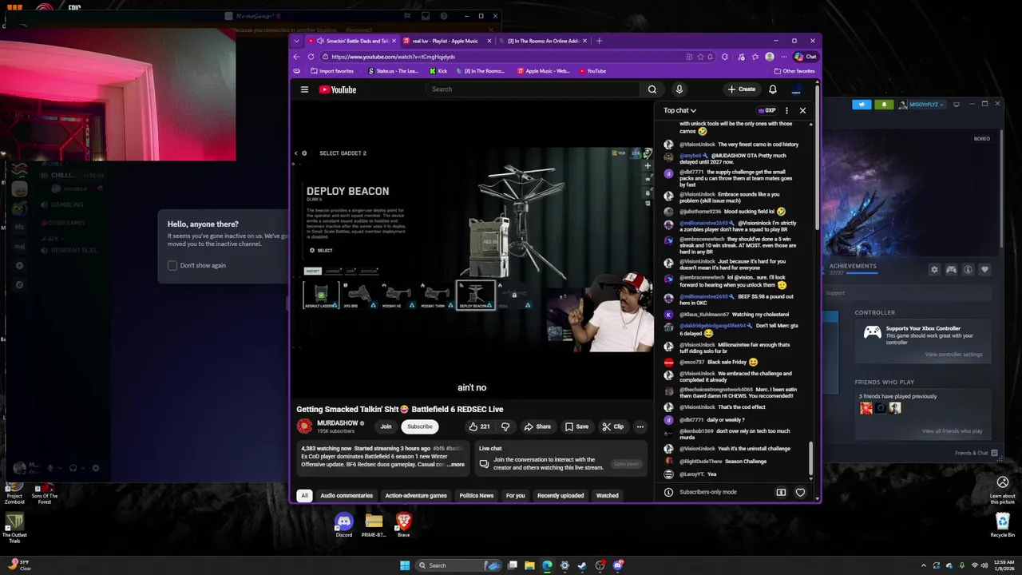The width and height of the screenshot is (1022, 575).
Task: Open Steam controller layout icon
Action: [951, 270]
